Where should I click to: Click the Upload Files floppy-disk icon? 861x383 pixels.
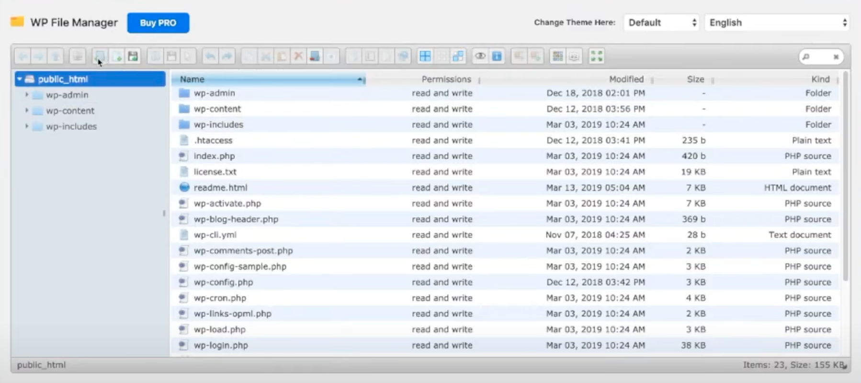133,56
